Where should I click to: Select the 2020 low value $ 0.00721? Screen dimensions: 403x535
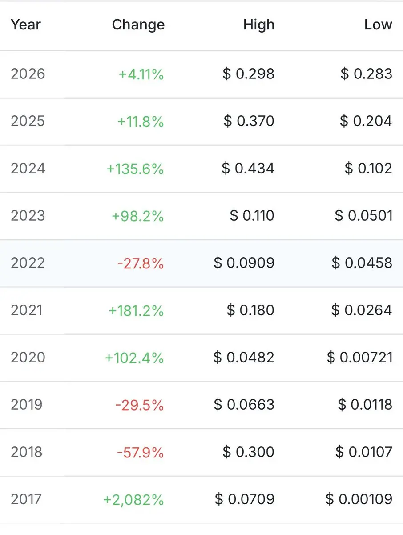click(359, 358)
